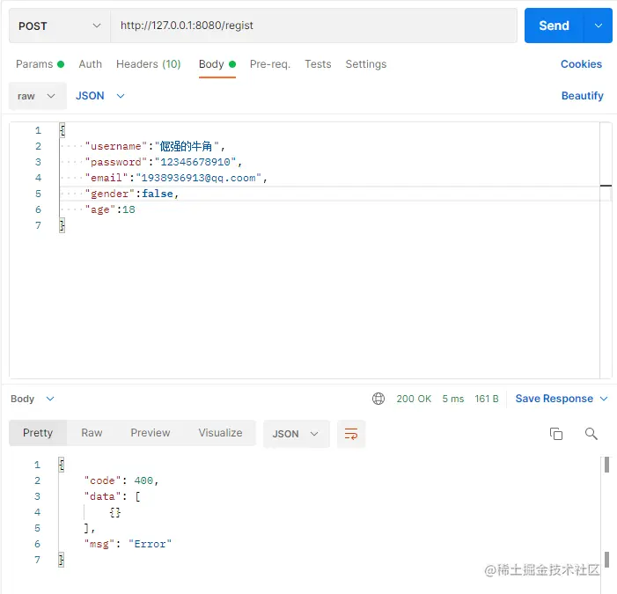This screenshot has height=594, width=617.
Task: Open the Send options dropdown arrow
Action: click(x=599, y=26)
